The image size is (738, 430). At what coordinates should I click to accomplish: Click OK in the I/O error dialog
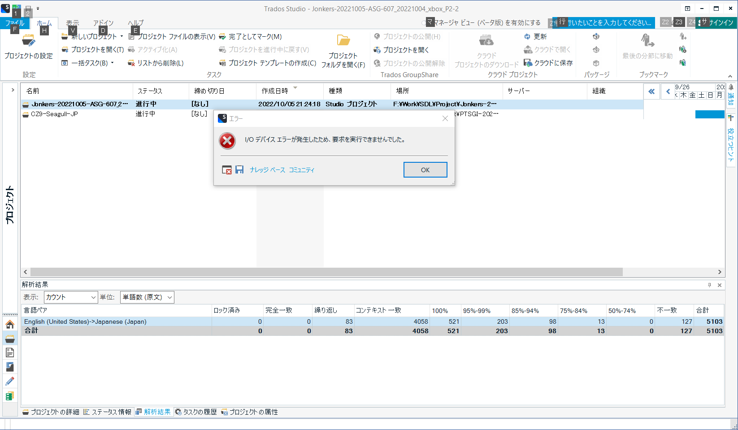(425, 169)
